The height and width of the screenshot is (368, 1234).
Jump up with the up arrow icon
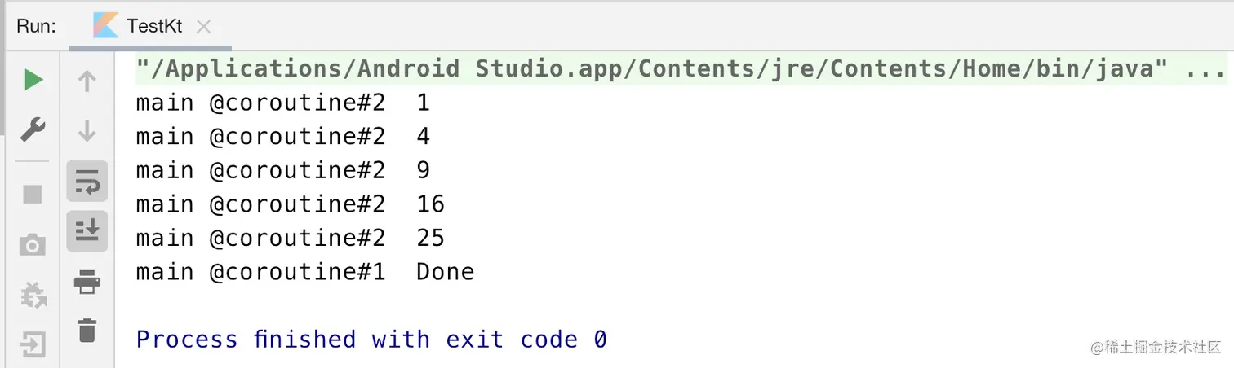[87, 81]
